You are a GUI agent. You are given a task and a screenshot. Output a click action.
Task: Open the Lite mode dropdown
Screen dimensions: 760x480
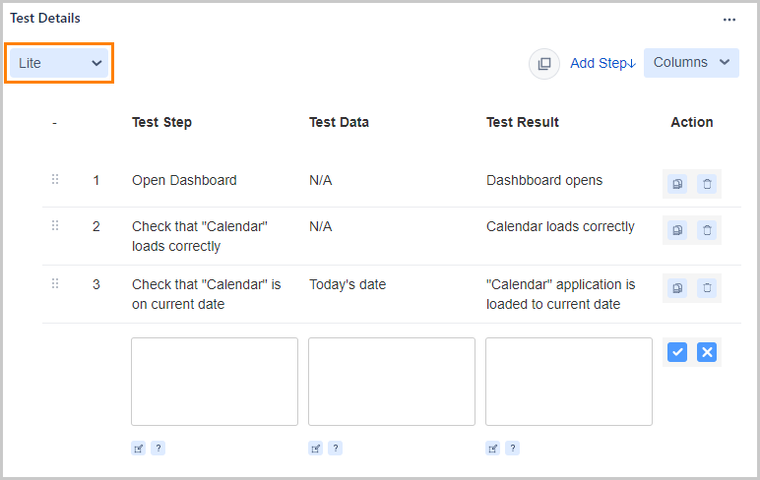[x=59, y=63]
